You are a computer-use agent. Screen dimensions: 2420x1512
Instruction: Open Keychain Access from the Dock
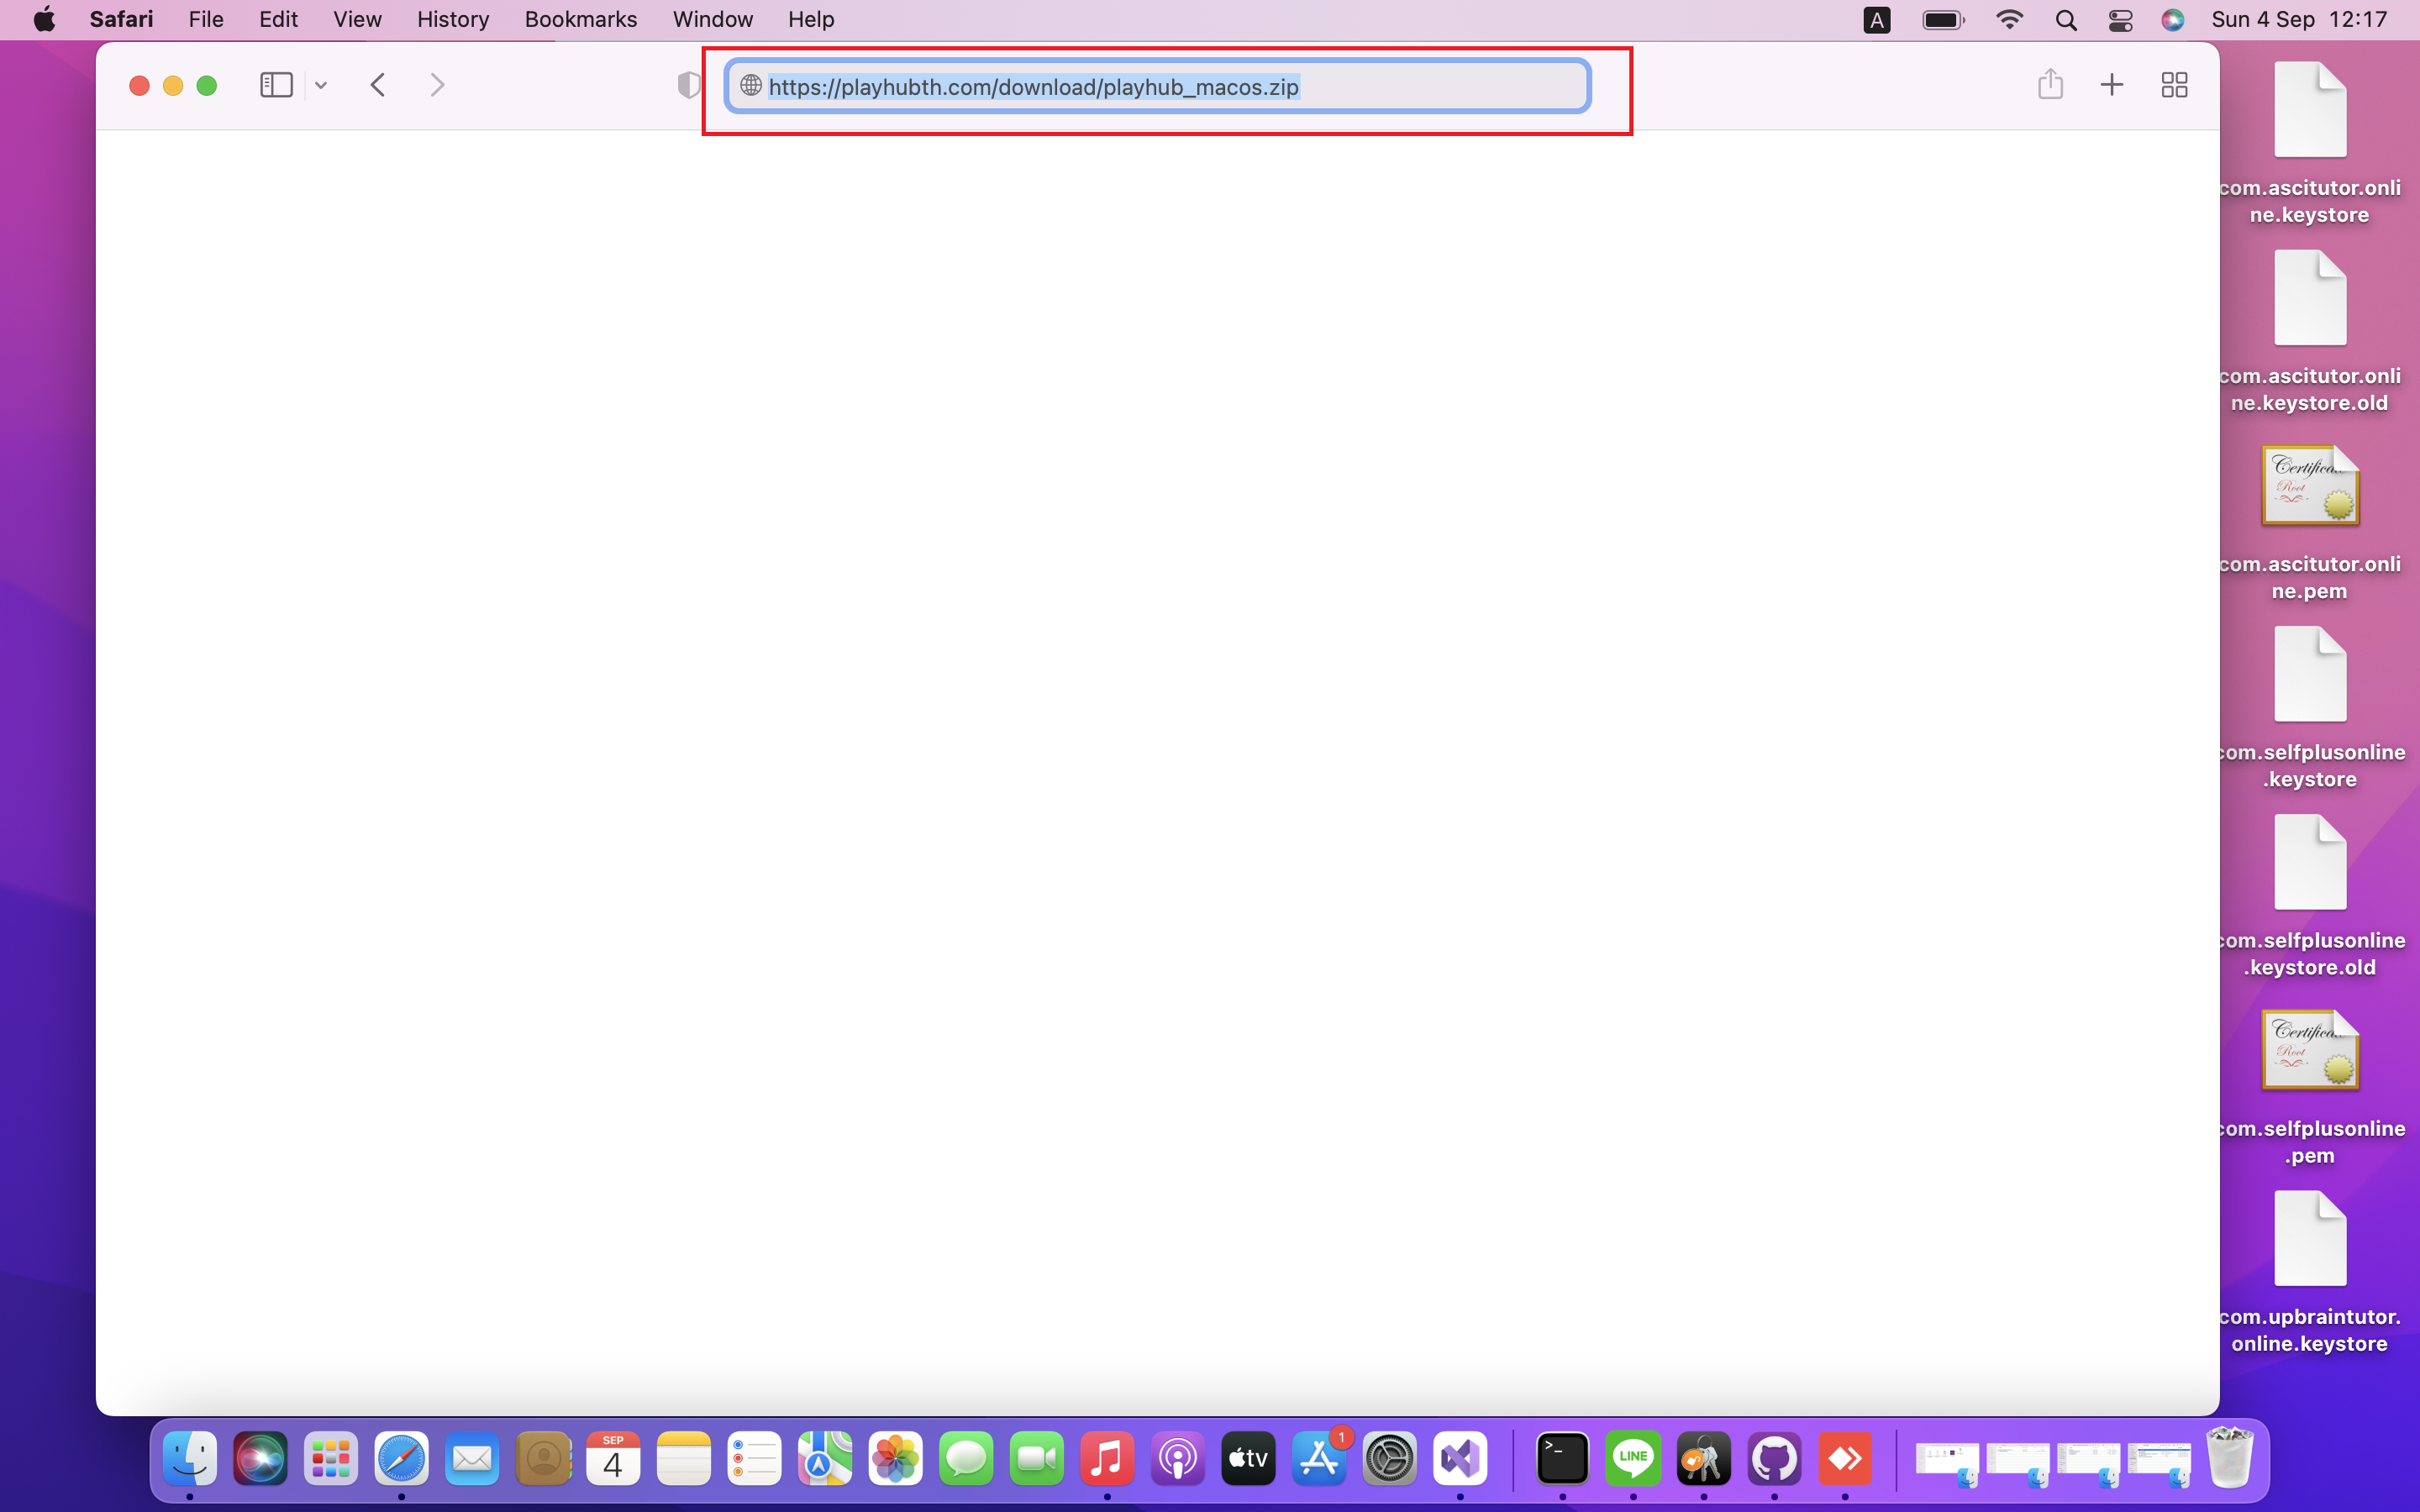point(1704,1458)
